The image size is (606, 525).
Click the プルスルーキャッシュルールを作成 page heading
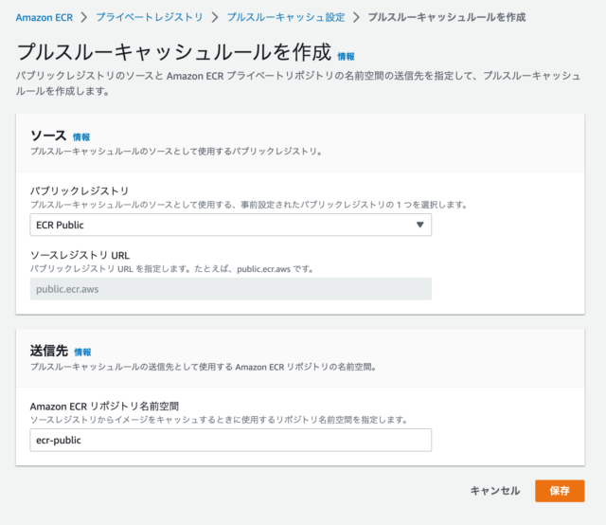pos(174,51)
